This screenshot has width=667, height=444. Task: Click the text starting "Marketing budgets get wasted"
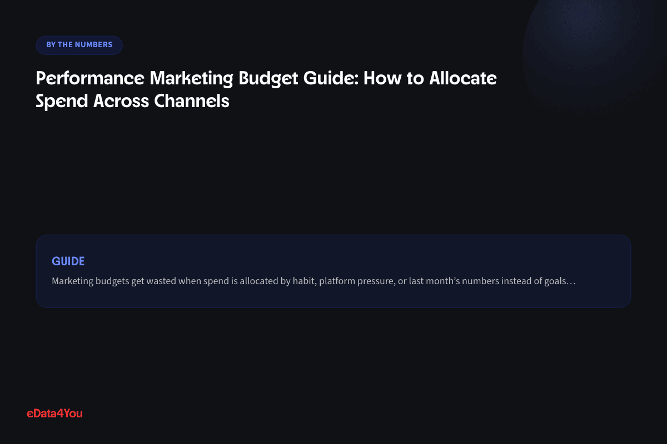click(313, 281)
